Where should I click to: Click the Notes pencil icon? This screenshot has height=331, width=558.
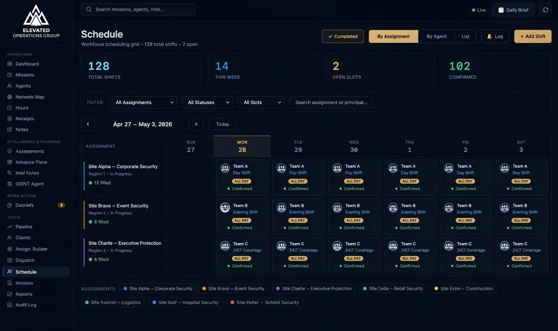[x=10, y=130]
